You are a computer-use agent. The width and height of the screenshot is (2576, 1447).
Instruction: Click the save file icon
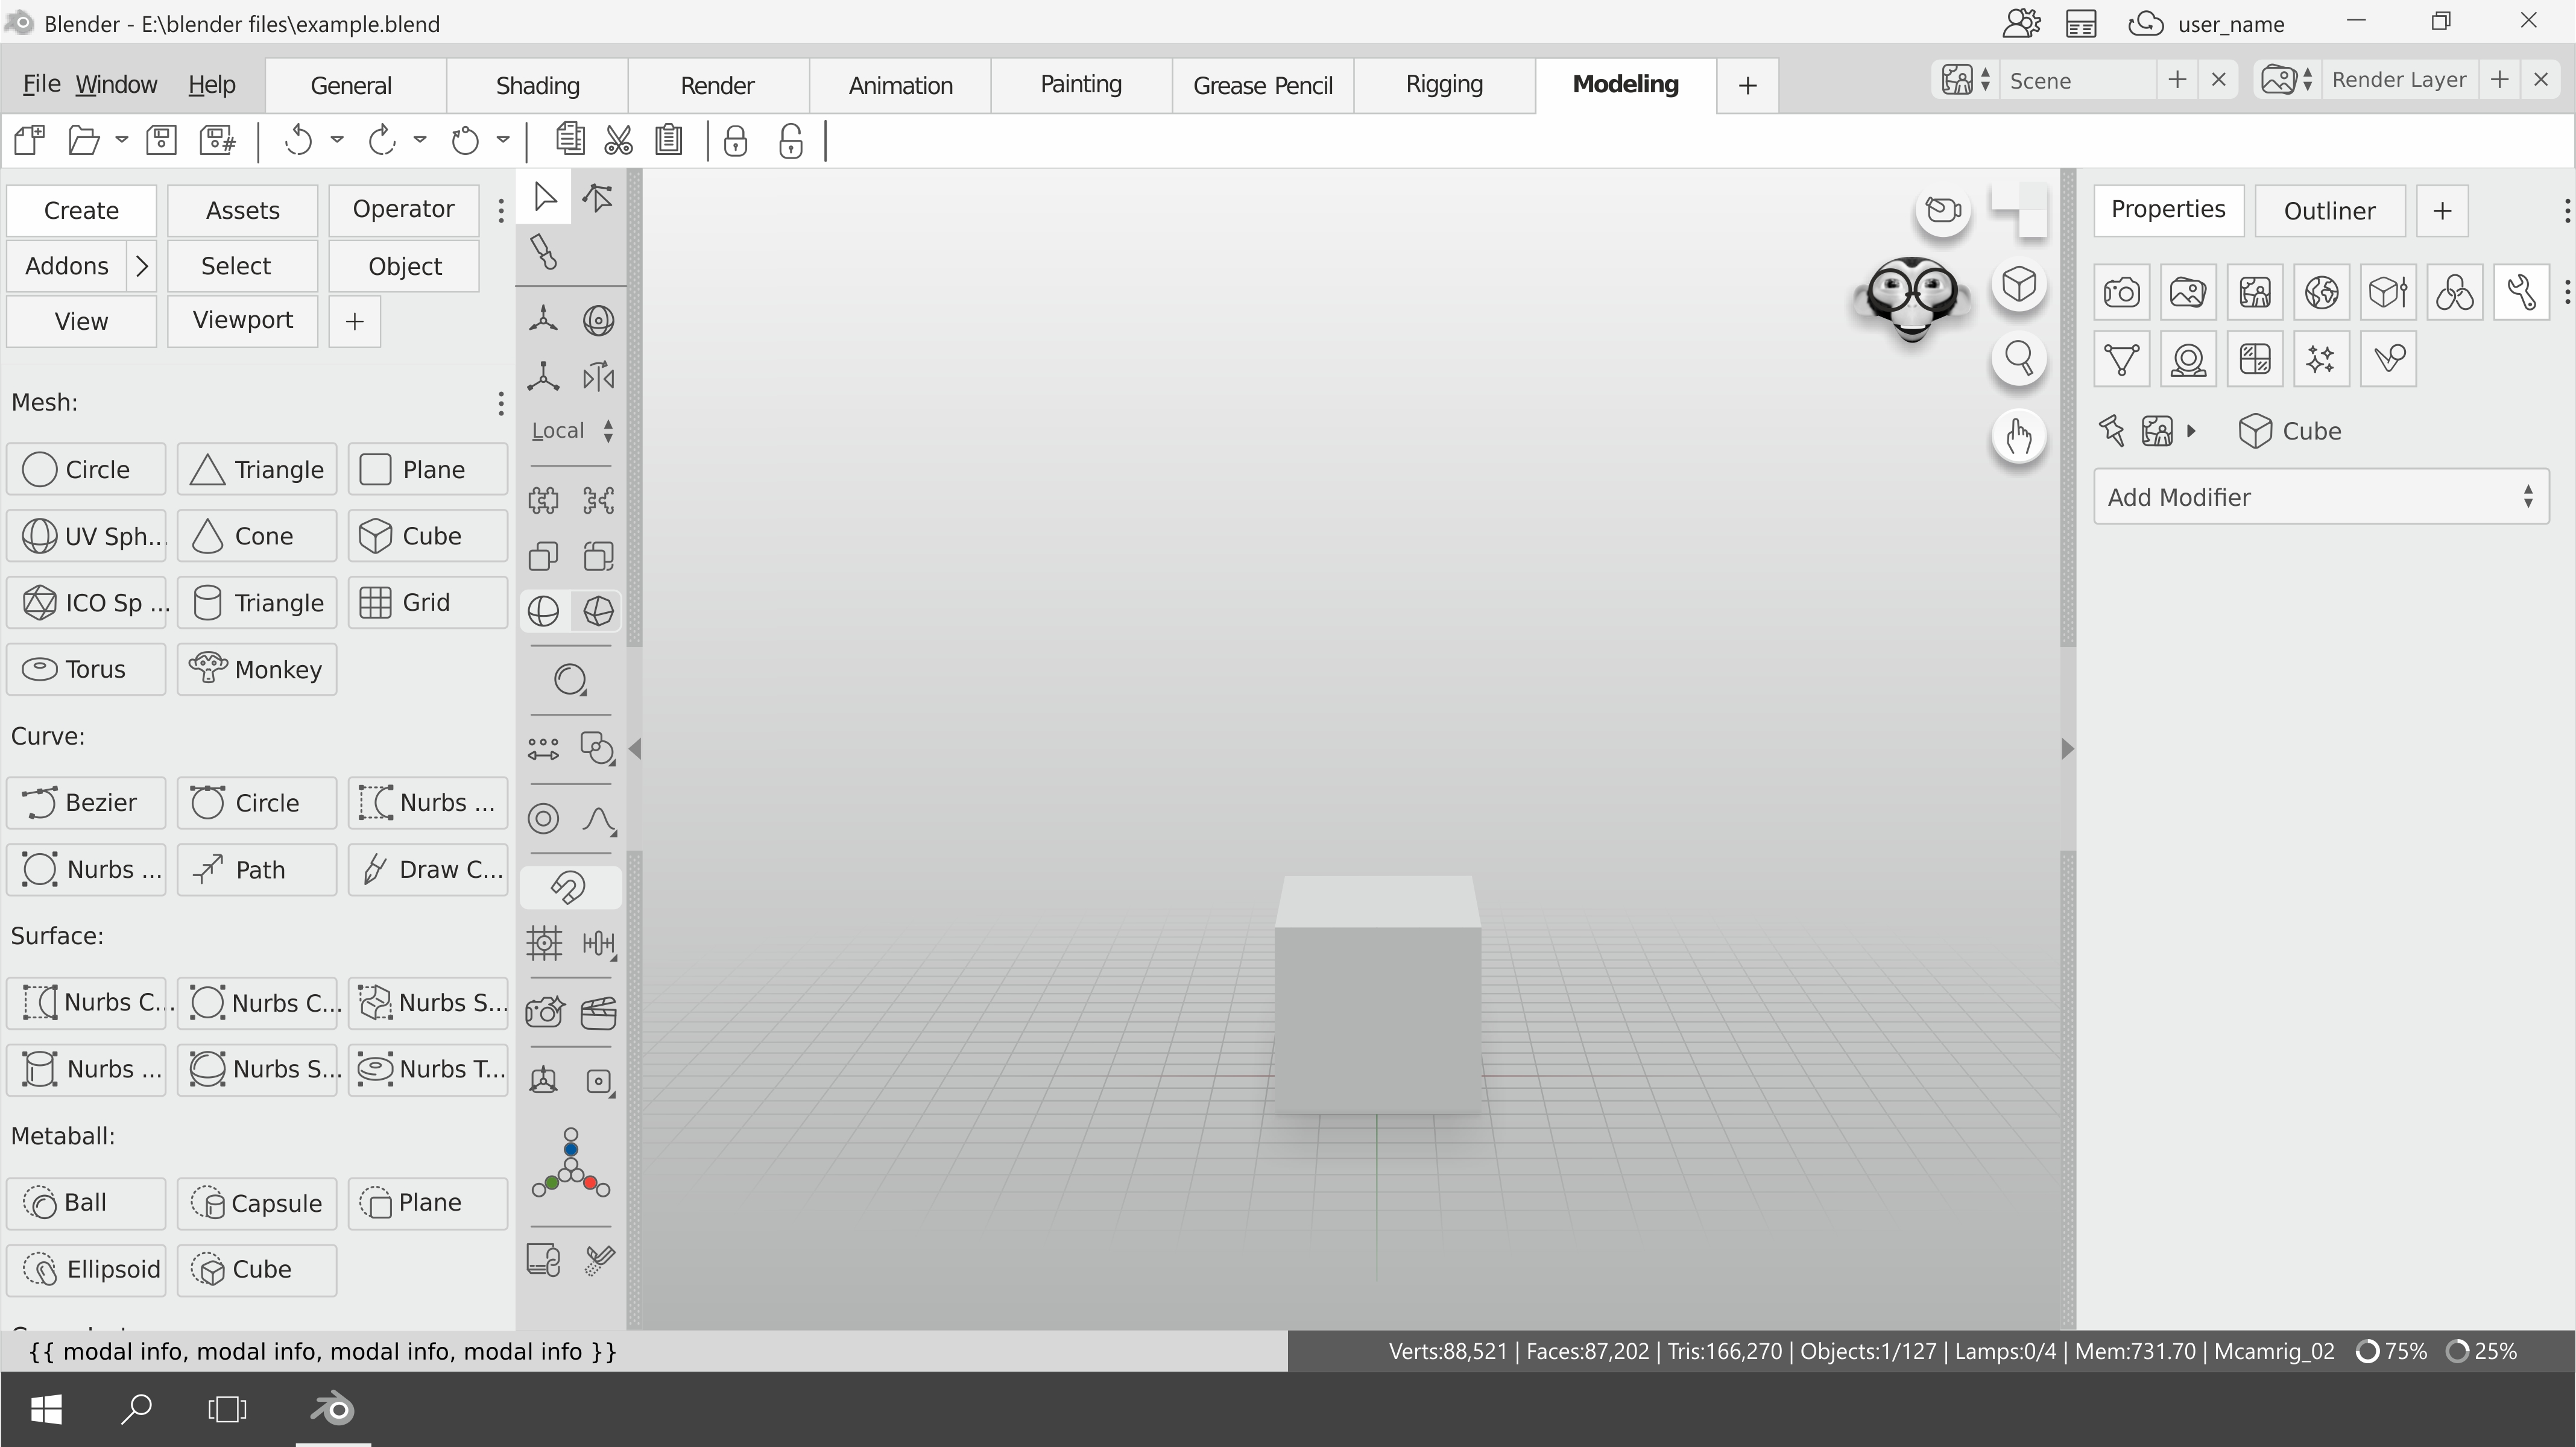coord(161,141)
